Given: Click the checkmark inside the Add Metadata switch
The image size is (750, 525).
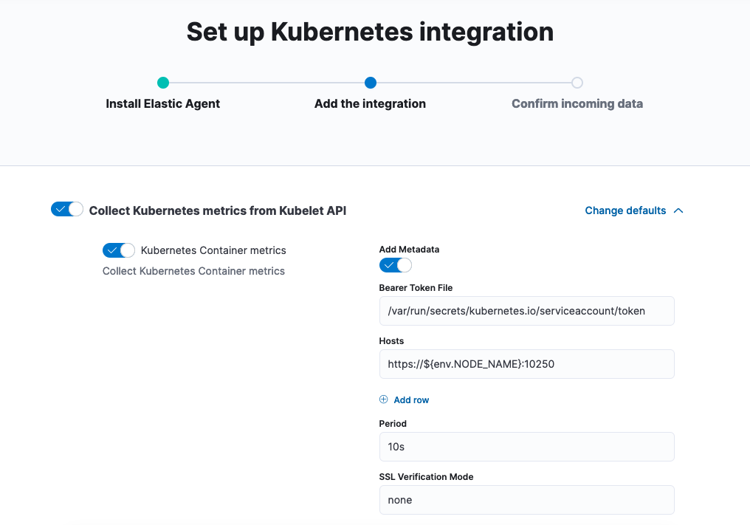Looking at the screenshot, I should tap(389, 264).
